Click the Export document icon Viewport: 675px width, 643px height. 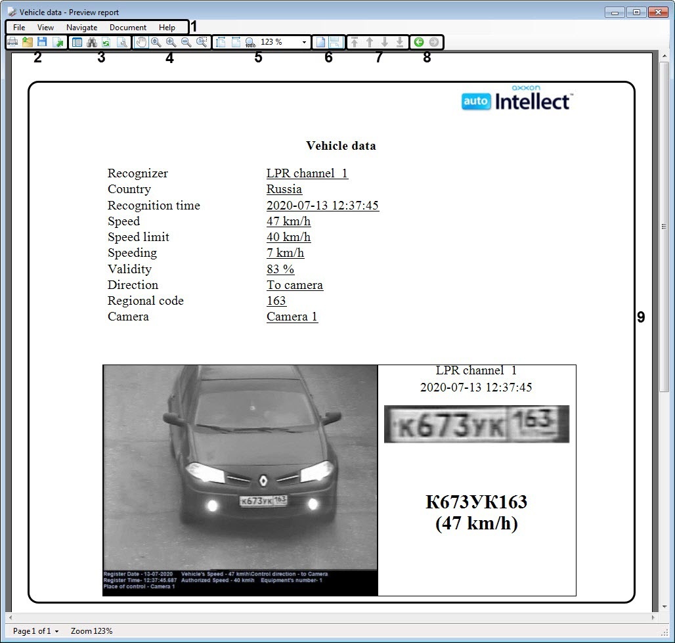click(x=57, y=42)
